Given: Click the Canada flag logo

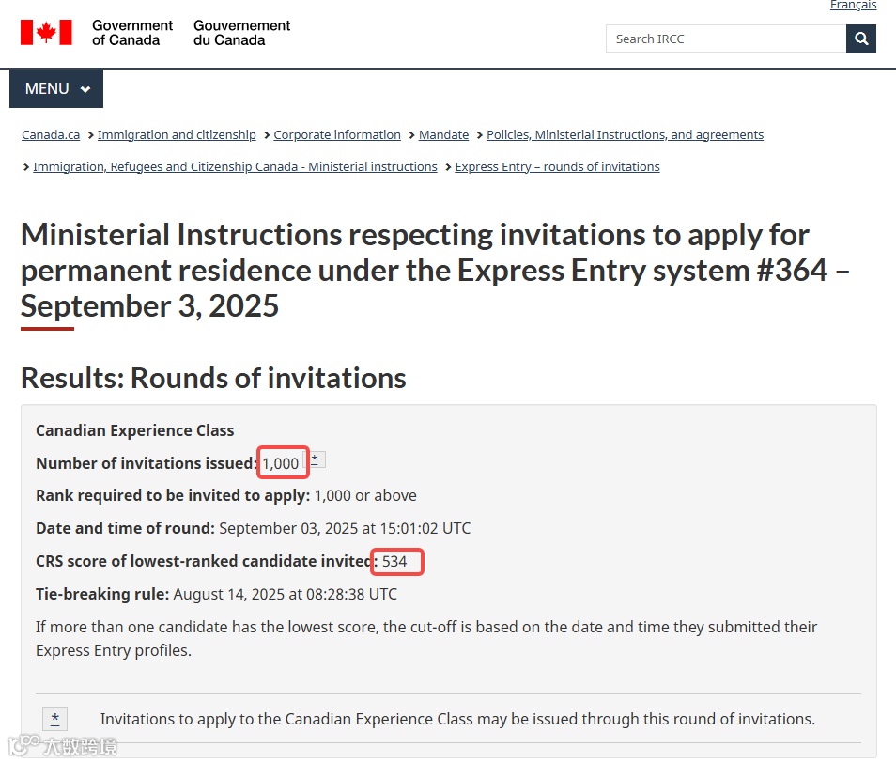Looking at the screenshot, I should pyautogui.click(x=46, y=33).
